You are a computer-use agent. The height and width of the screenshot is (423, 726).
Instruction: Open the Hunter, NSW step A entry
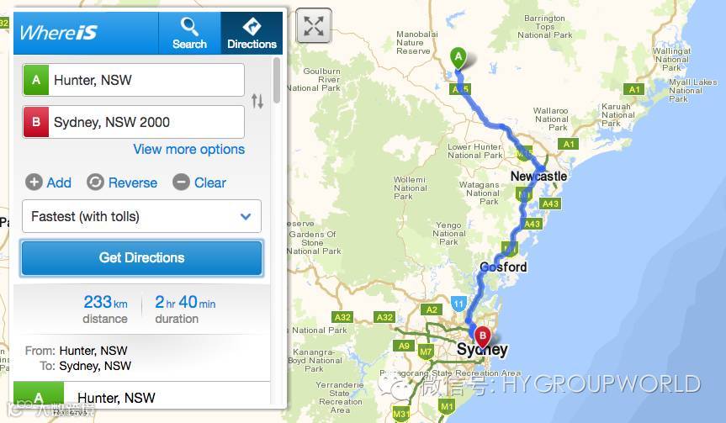[x=141, y=397]
